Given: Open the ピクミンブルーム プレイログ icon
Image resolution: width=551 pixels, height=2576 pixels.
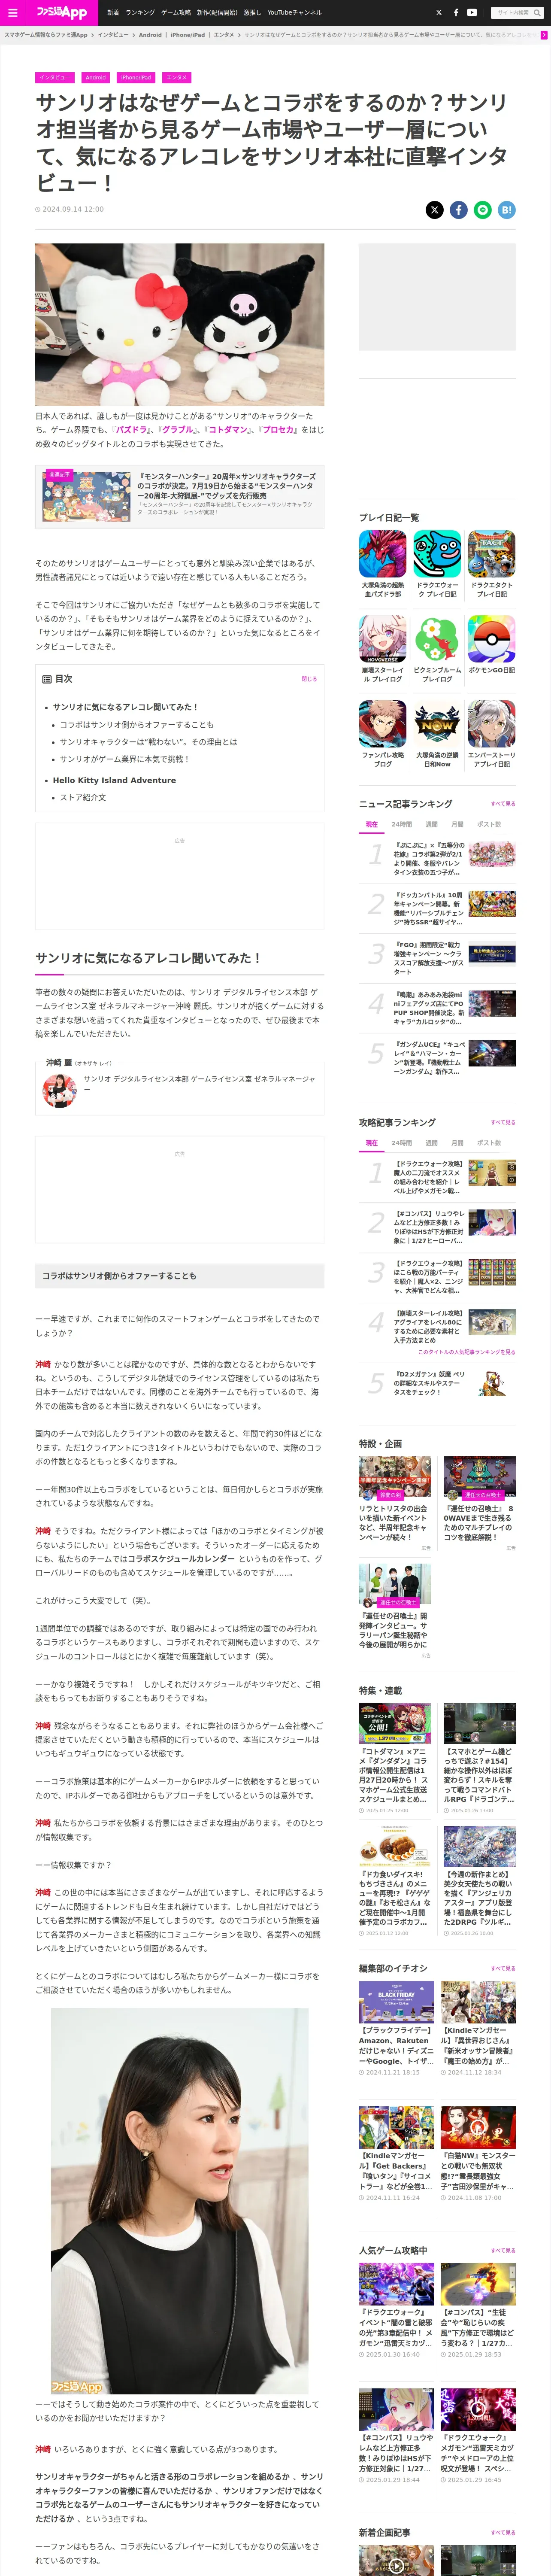Looking at the screenshot, I should click(437, 639).
